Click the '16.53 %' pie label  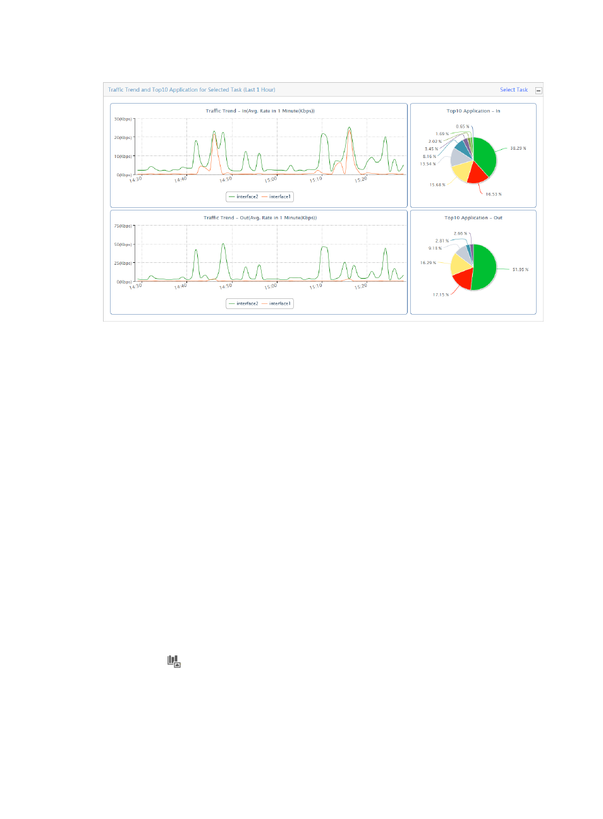(x=494, y=194)
